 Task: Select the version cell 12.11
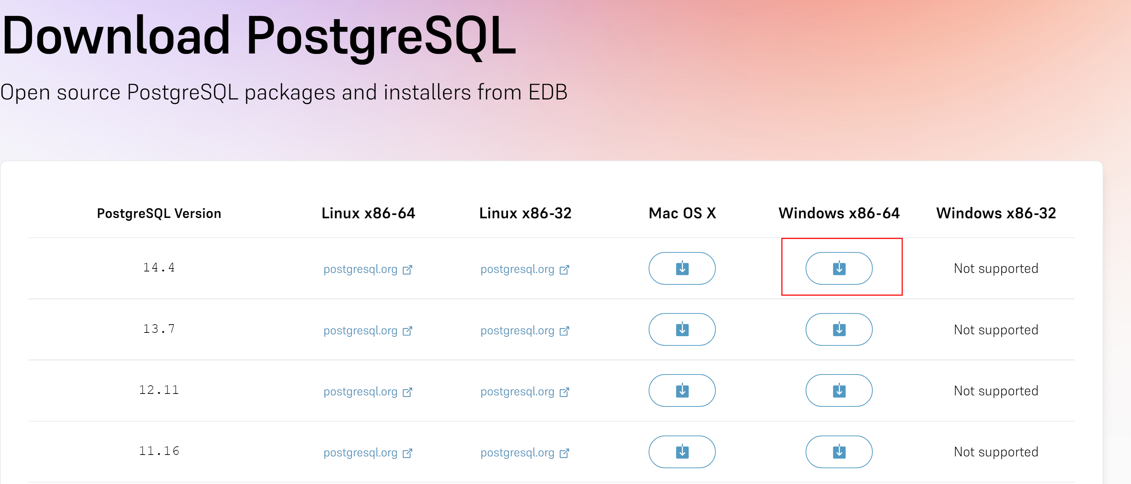[x=159, y=390]
